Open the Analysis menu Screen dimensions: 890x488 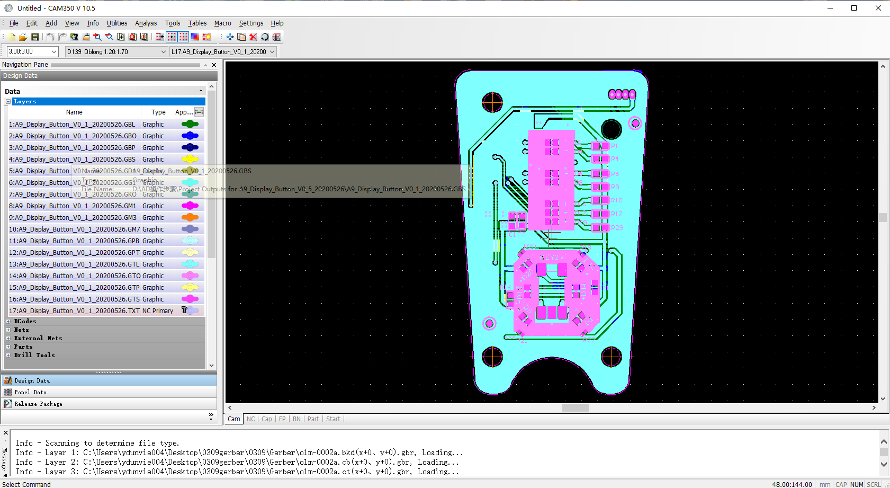pos(146,23)
